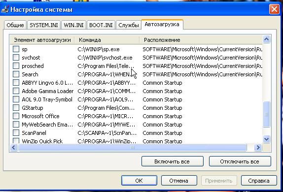Select the C:\WINXP\svchost.exe command cell

tap(105, 58)
